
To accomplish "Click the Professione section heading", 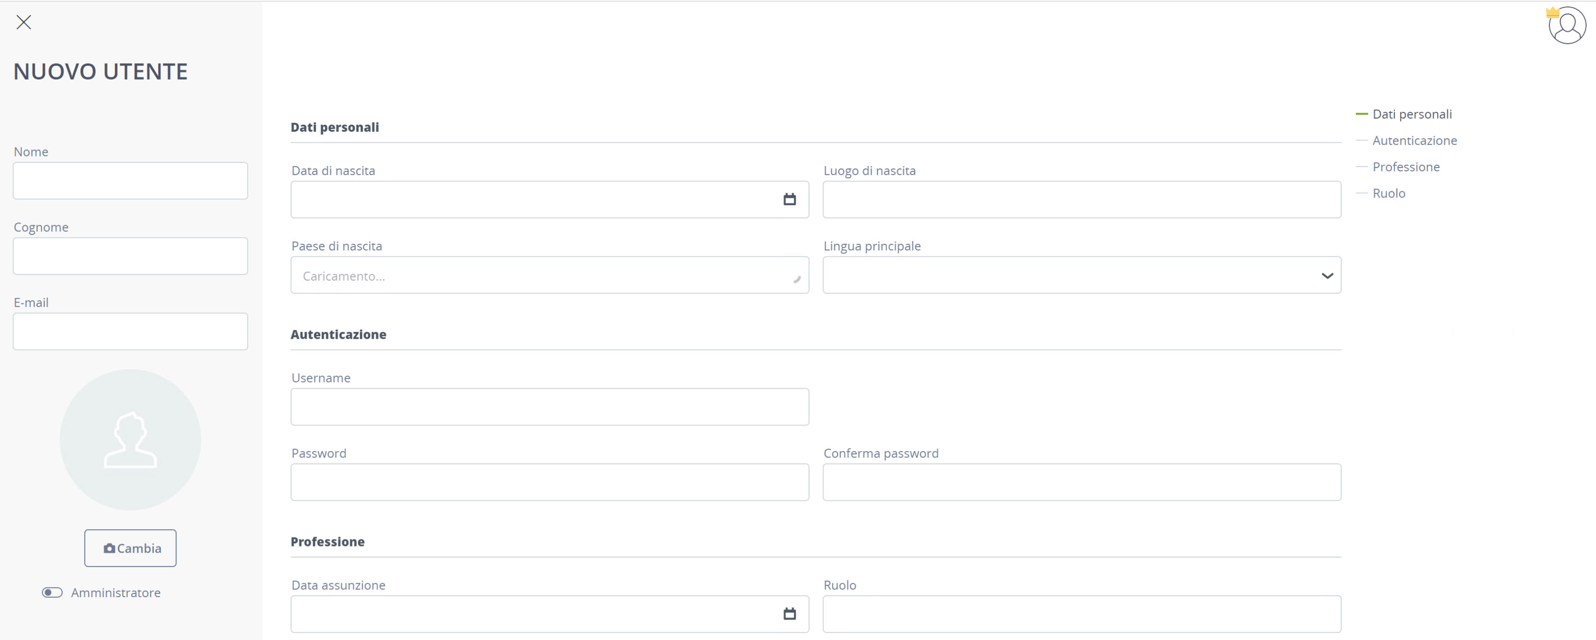I will click(327, 541).
